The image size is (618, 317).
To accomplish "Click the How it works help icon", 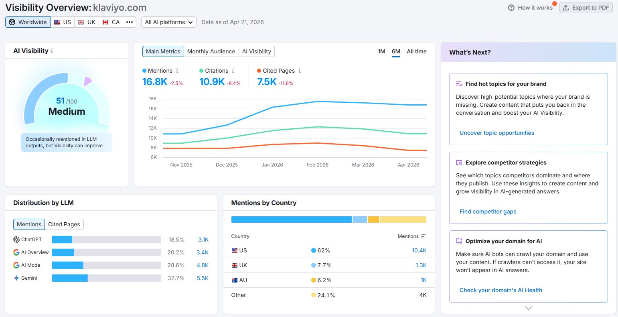I will click(511, 8).
